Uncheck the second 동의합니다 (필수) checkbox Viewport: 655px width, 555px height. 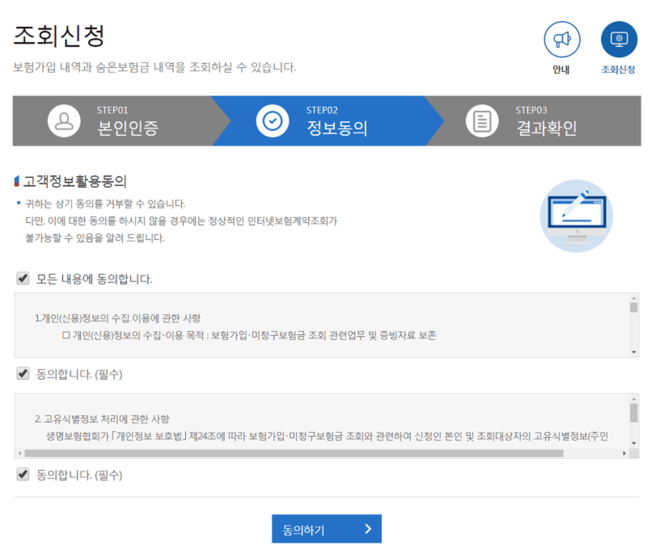pyautogui.click(x=22, y=475)
